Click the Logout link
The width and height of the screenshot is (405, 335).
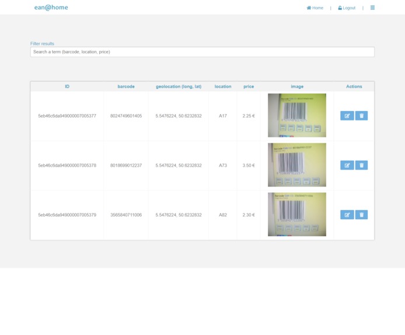coord(347,8)
